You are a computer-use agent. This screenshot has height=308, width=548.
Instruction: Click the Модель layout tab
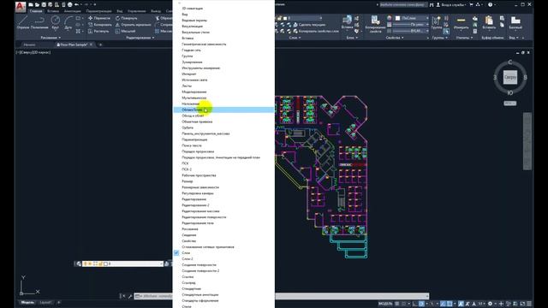pyautogui.click(x=27, y=302)
